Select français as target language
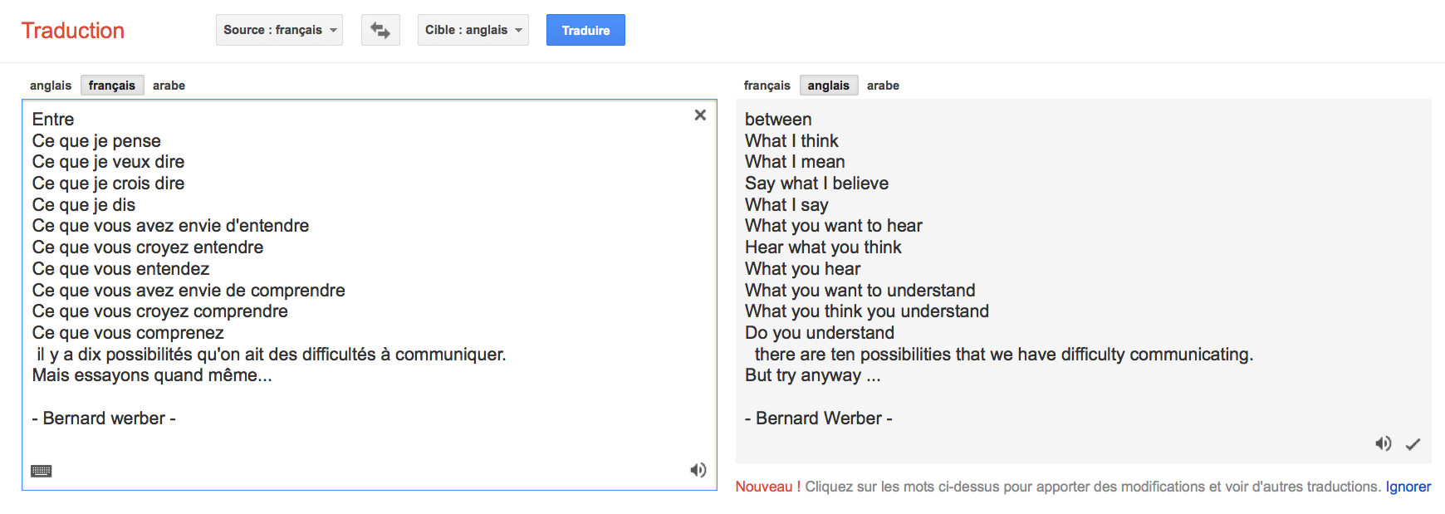The height and width of the screenshot is (514, 1445). tap(767, 86)
